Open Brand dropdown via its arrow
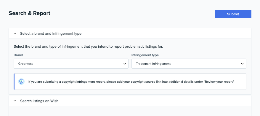Screen dimensions: 260x116 point(125,64)
